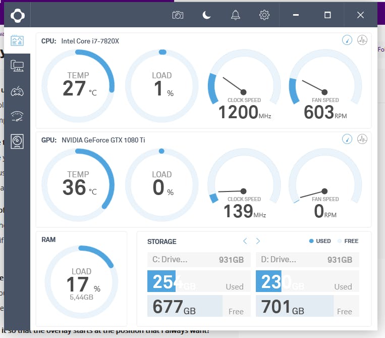Switch CPU panel to graph view
Image resolution: width=385 pixels, height=338 pixels.
click(362, 40)
